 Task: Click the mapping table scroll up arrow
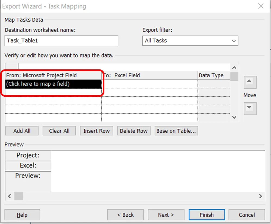(234, 68)
